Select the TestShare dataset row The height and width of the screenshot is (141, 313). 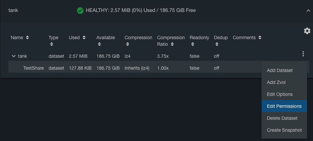[x=34, y=68]
